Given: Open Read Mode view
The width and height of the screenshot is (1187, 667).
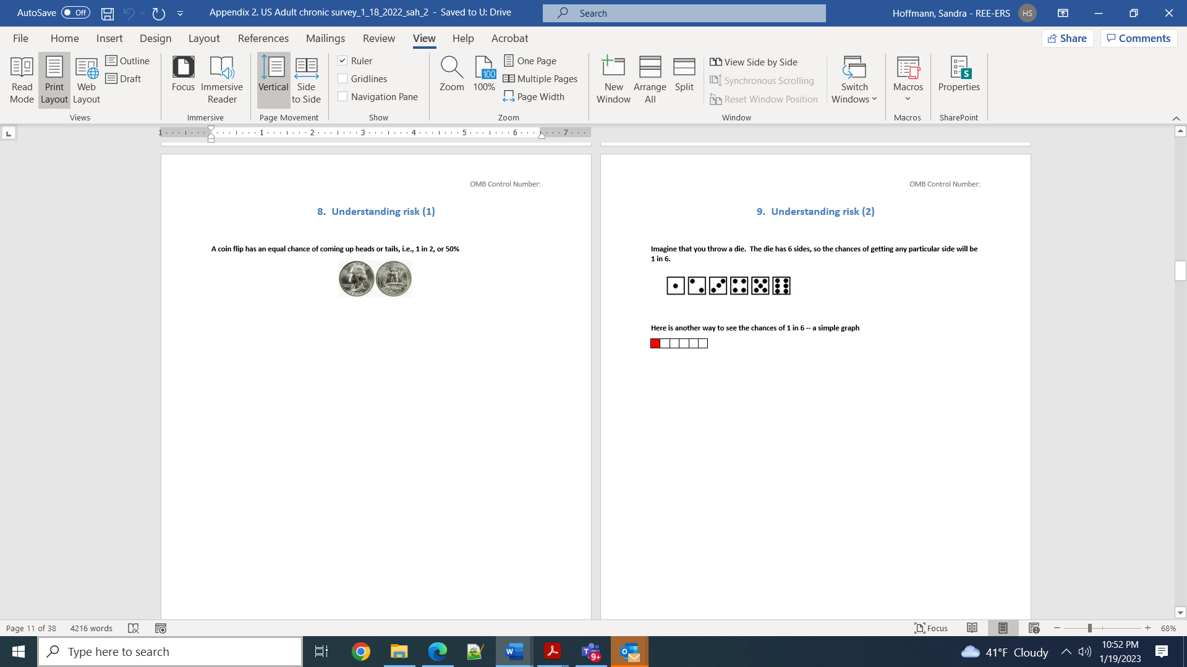Looking at the screenshot, I should click(22, 80).
